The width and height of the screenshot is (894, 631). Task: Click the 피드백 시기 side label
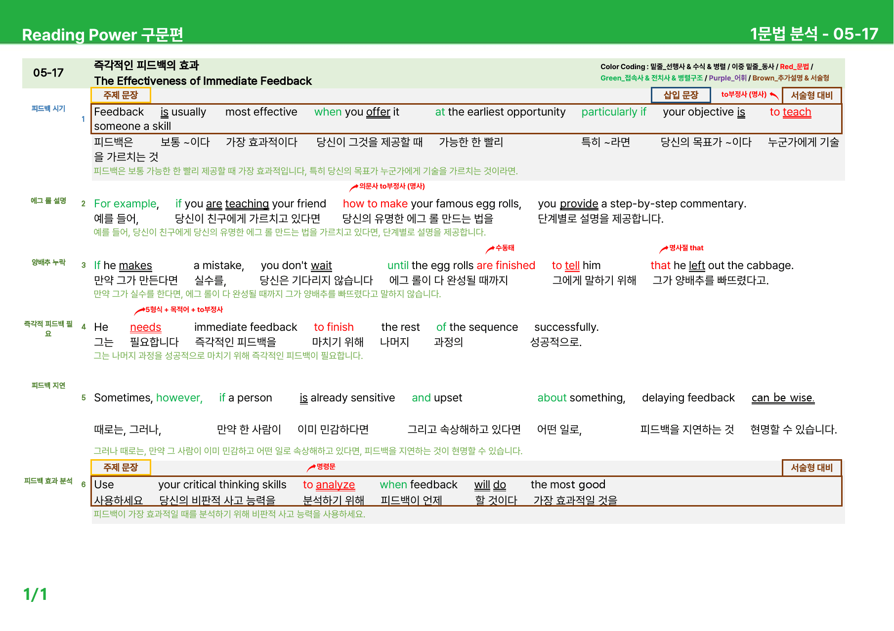pos(48,109)
